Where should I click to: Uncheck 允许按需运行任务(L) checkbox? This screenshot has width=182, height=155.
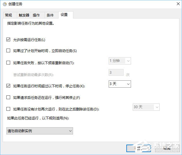pyautogui.click(x=8, y=40)
